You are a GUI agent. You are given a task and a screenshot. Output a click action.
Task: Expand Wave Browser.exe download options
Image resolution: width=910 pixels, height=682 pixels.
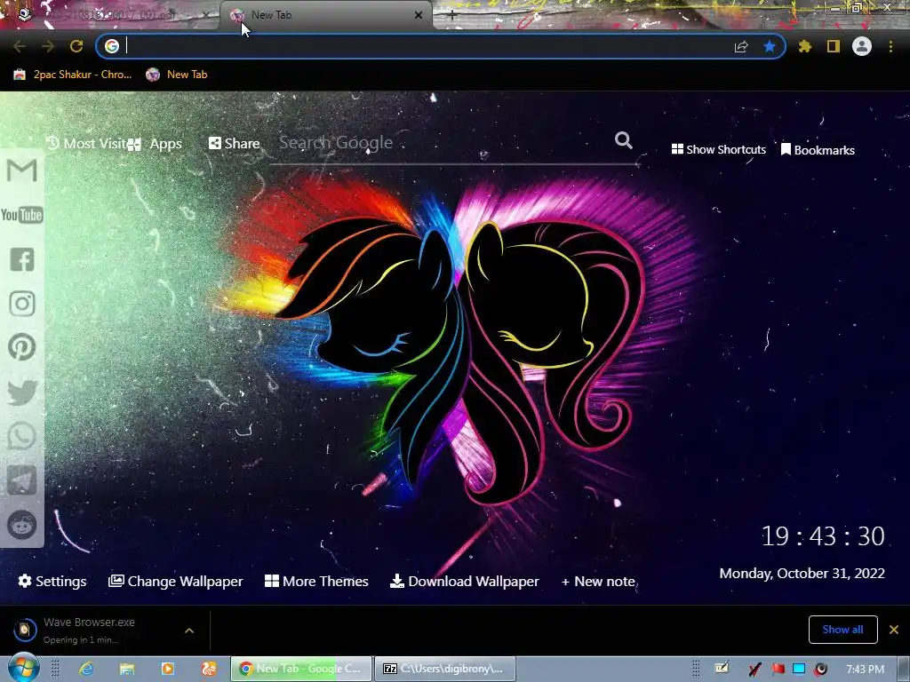point(189,630)
